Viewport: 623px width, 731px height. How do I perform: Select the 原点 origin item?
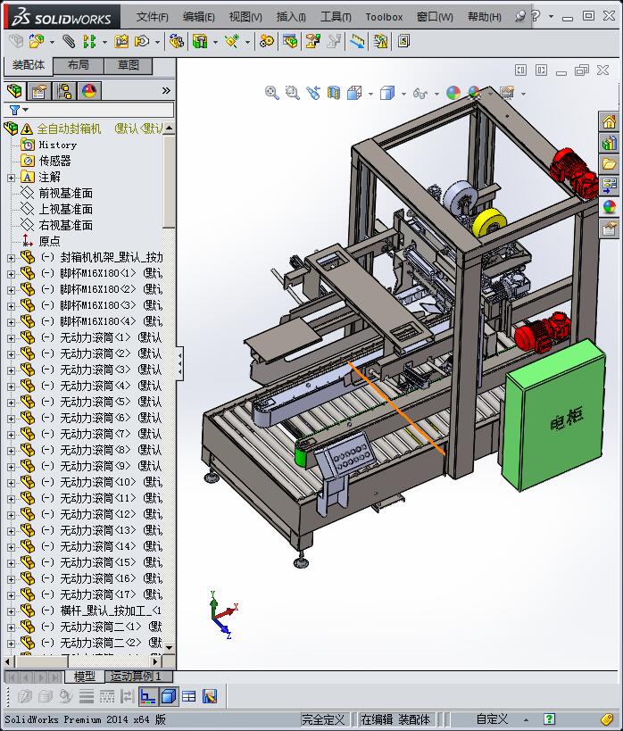(49, 242)
